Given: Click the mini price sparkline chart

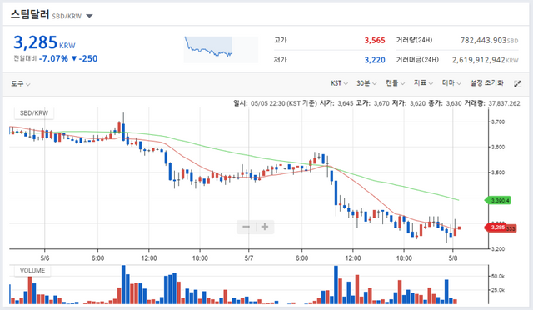Looking at the screenshot, I should pyautogui.click(x=221, y=50).
